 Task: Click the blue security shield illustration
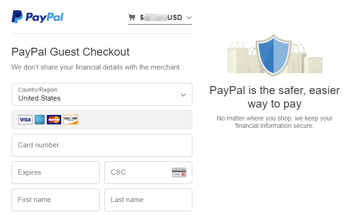click(275, 55)
